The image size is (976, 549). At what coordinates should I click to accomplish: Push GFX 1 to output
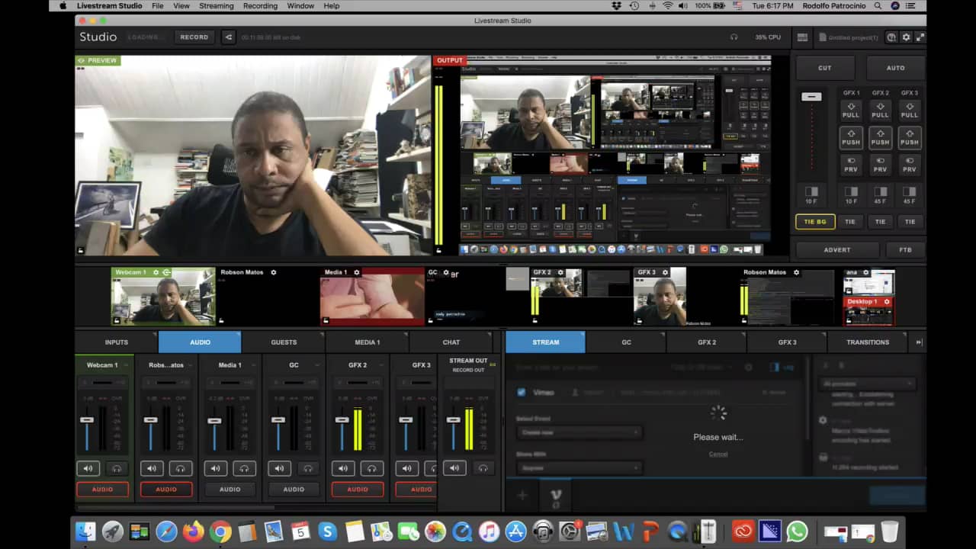851,138
